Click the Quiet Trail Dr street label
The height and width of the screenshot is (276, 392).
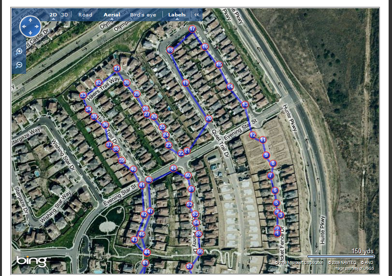tap(220, 143)
